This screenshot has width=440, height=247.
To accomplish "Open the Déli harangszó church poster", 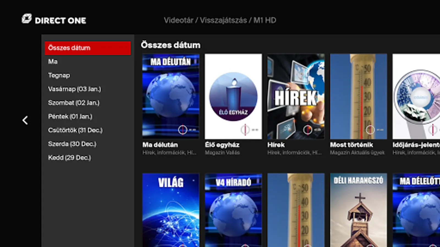I will (x=359, y=210).
